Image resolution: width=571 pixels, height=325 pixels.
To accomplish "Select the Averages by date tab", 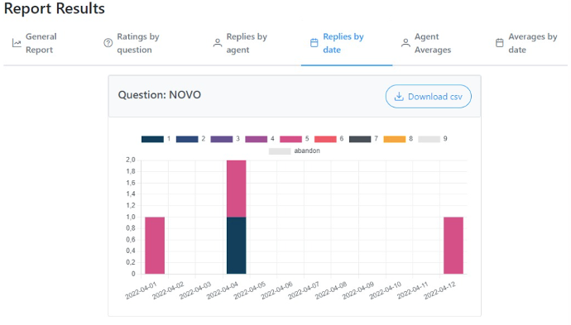I will [526, 43].
